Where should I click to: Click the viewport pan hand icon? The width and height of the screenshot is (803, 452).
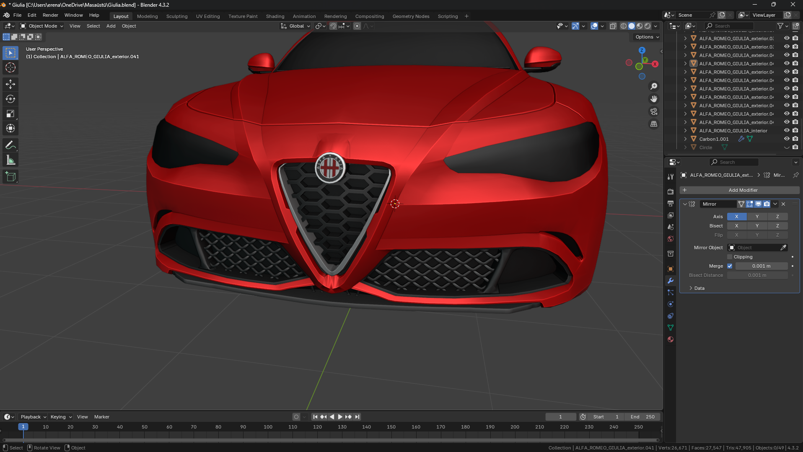point(654,99)
